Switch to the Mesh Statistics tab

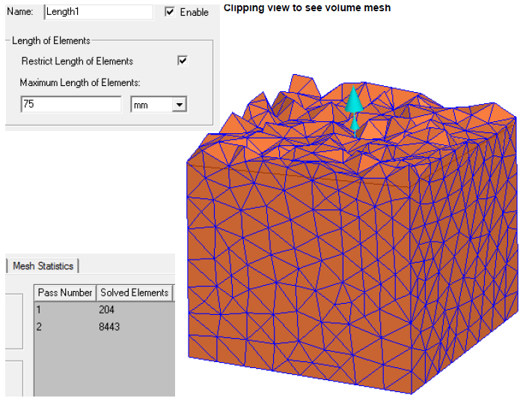click(x=43, y=266)
